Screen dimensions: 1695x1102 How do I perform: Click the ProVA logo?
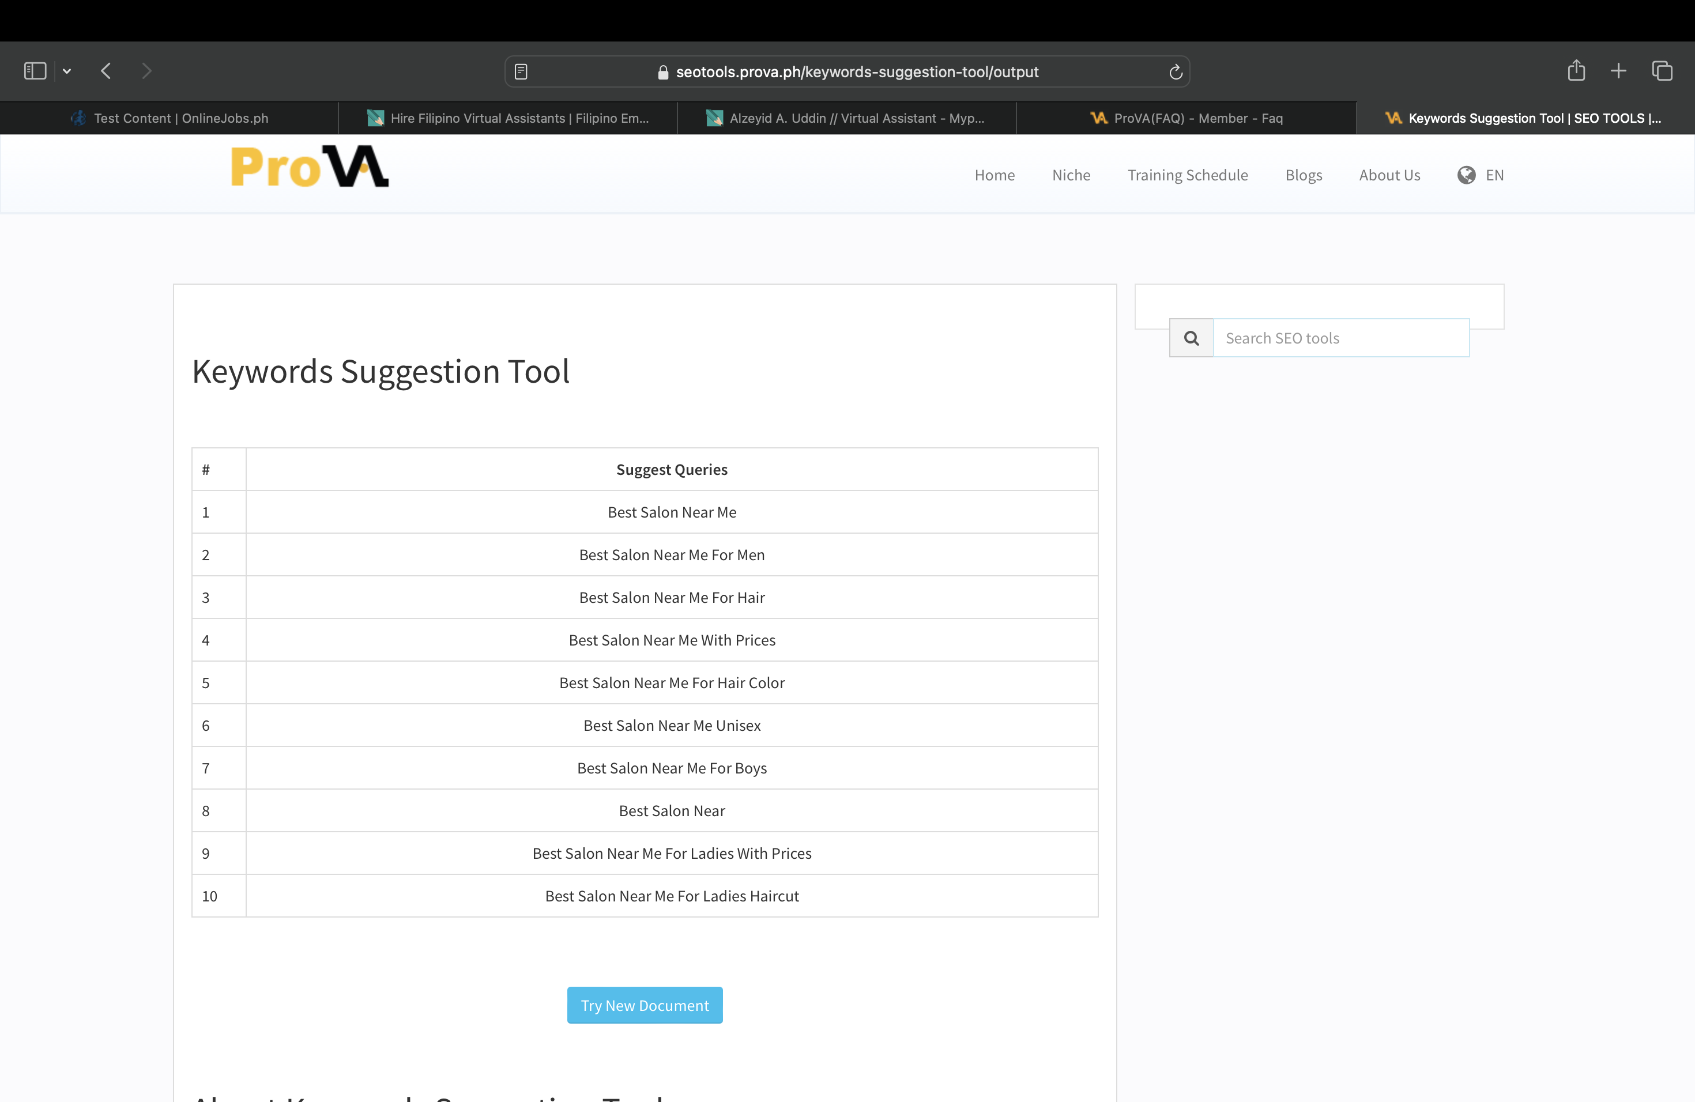tap(310, 167)
